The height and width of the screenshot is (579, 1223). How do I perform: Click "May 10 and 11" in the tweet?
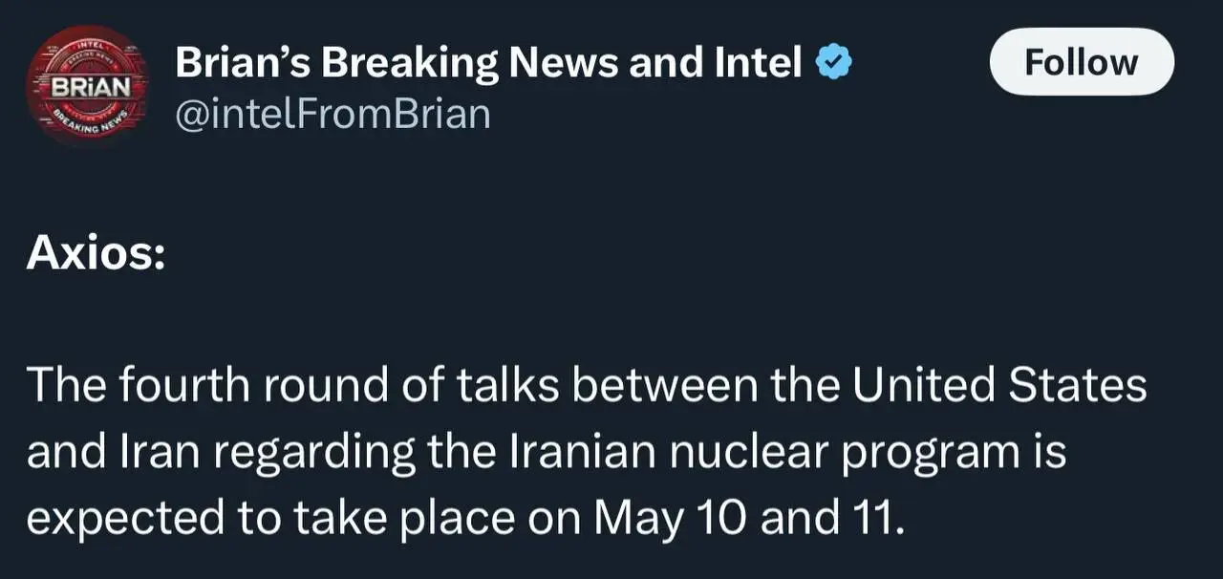(746, 518)
